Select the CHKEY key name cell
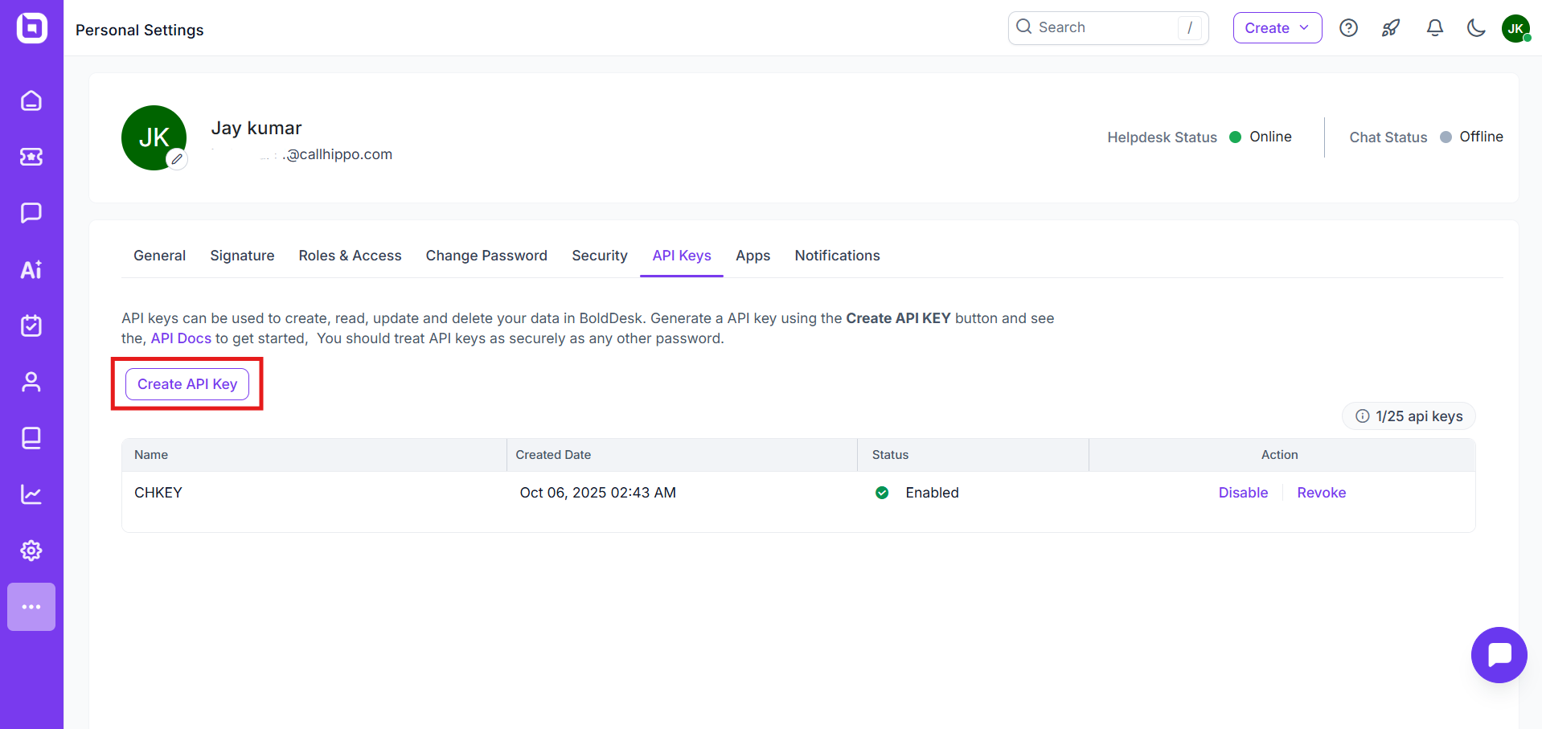The height and width of the screenshot is (729, 1542). pos(158,493)
